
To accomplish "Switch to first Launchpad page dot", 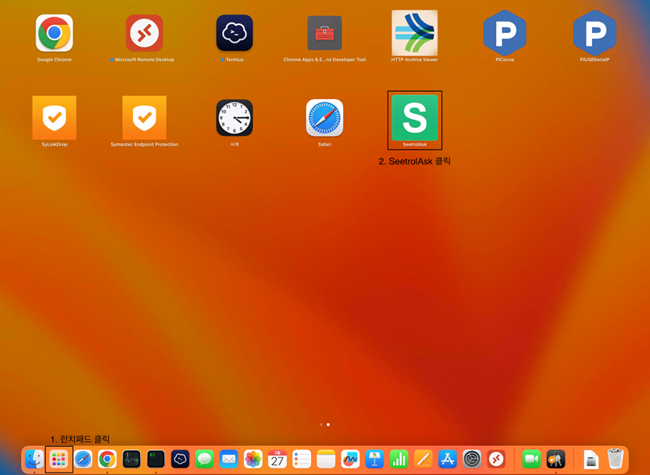I will click(321, 424).
